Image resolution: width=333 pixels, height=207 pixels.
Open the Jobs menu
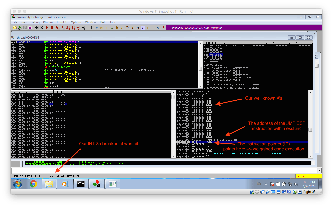coord(113,22)
